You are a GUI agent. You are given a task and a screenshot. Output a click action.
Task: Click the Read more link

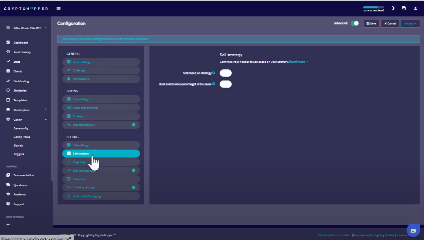point(298,62)
